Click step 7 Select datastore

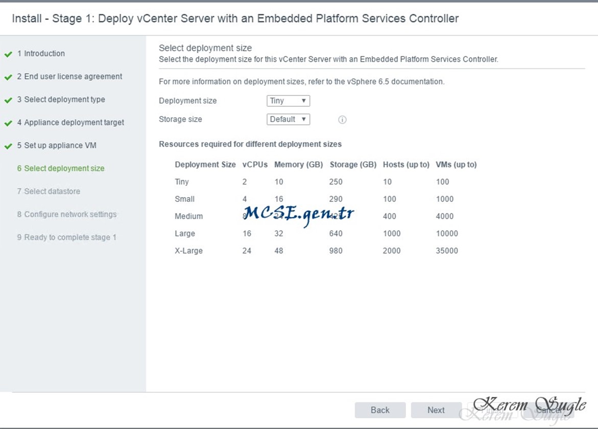point(49,191)
